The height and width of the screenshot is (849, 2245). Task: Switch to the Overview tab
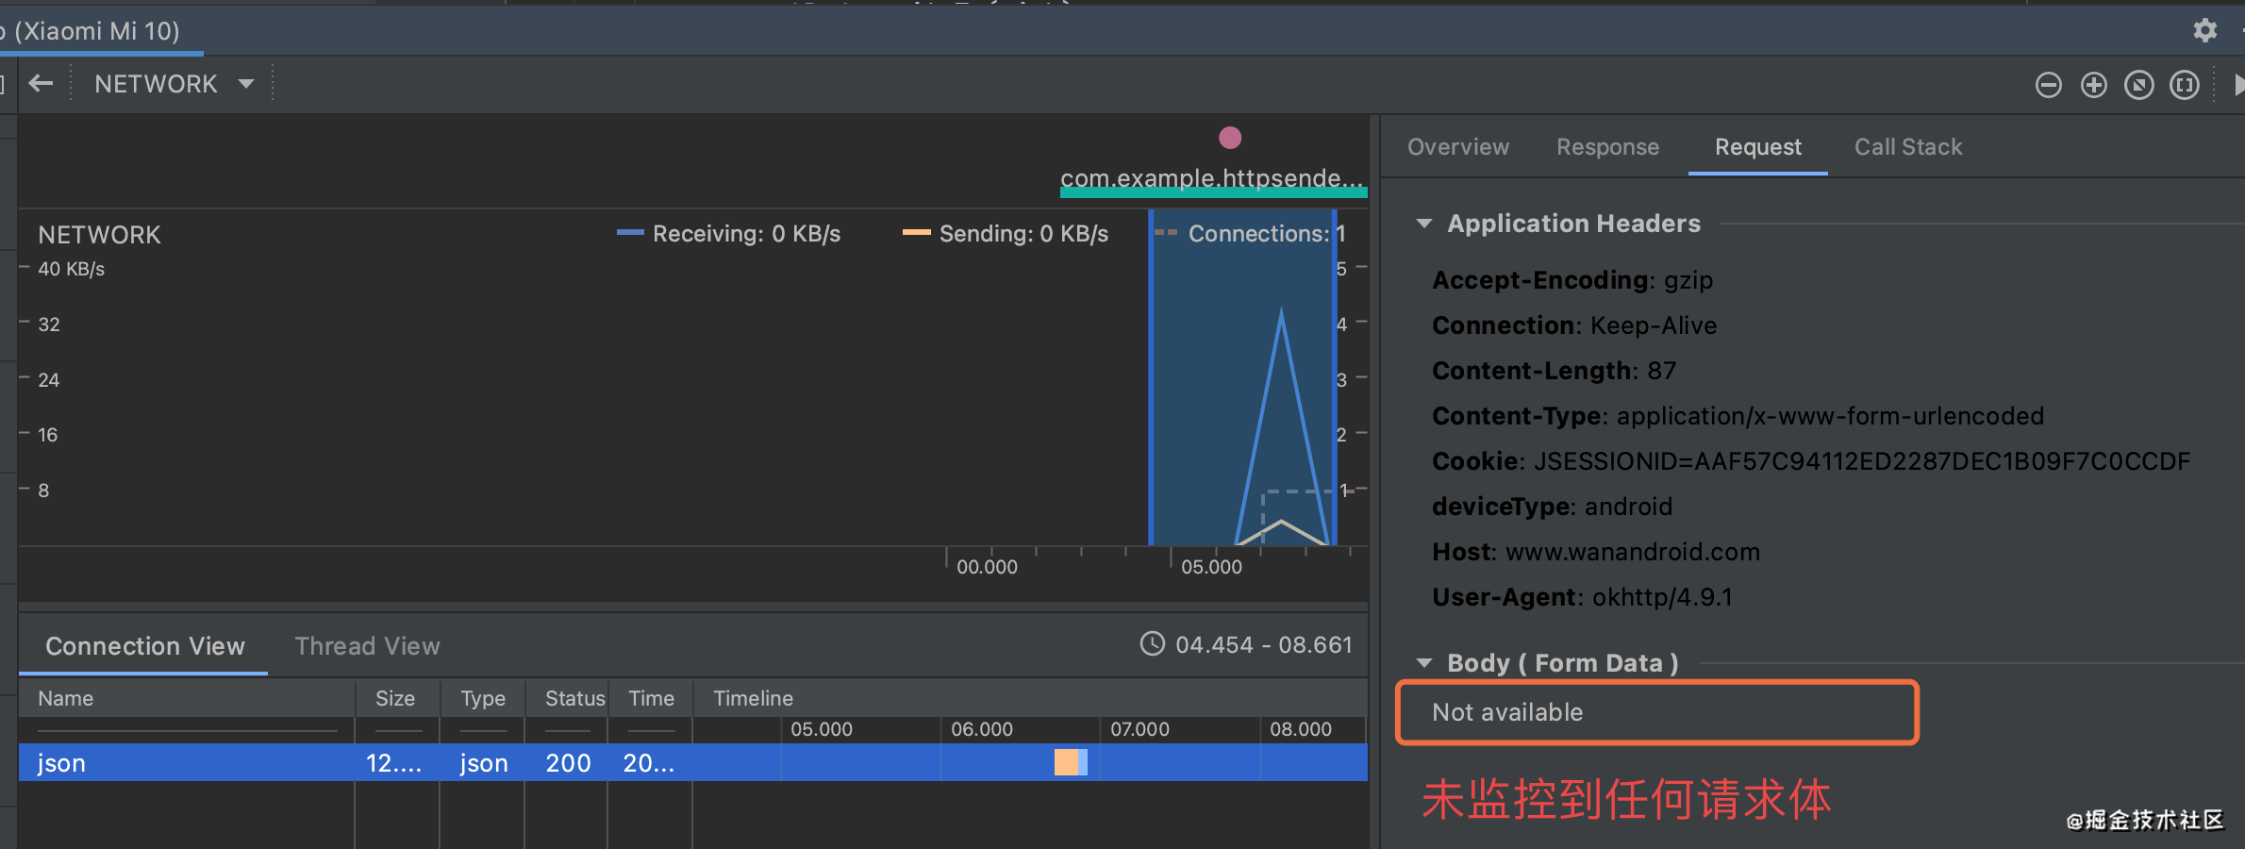pyautogui.click(x=1458, y=147)
